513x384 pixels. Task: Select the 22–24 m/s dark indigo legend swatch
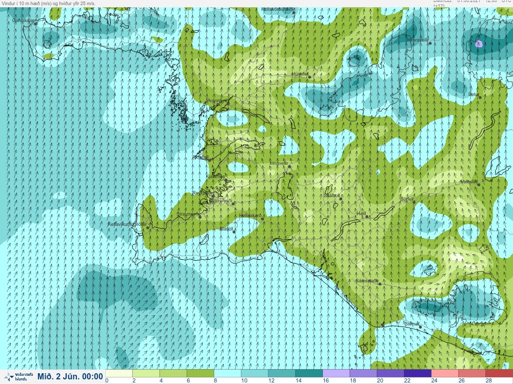point(418,374)
